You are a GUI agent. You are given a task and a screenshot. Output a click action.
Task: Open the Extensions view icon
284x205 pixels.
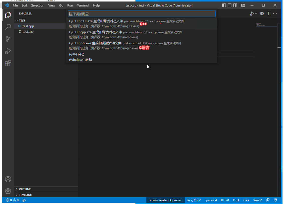tap(8, 63)
